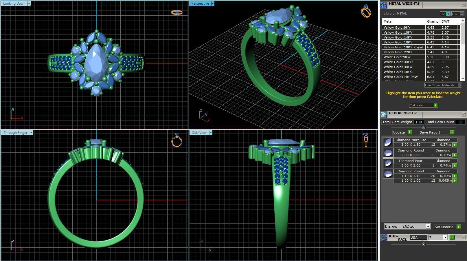Select the White Gold:14K PdW row
Viewport: 467px width, 261px height.
click(x=421, y=77)
